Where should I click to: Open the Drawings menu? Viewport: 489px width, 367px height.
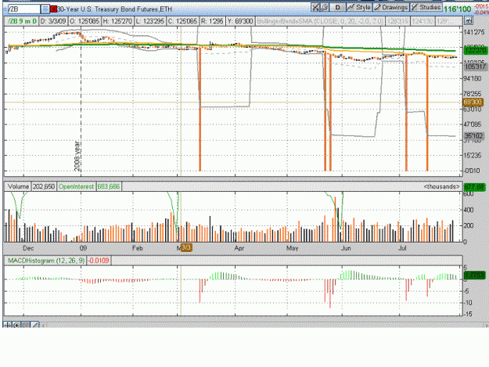pos(391,7)
